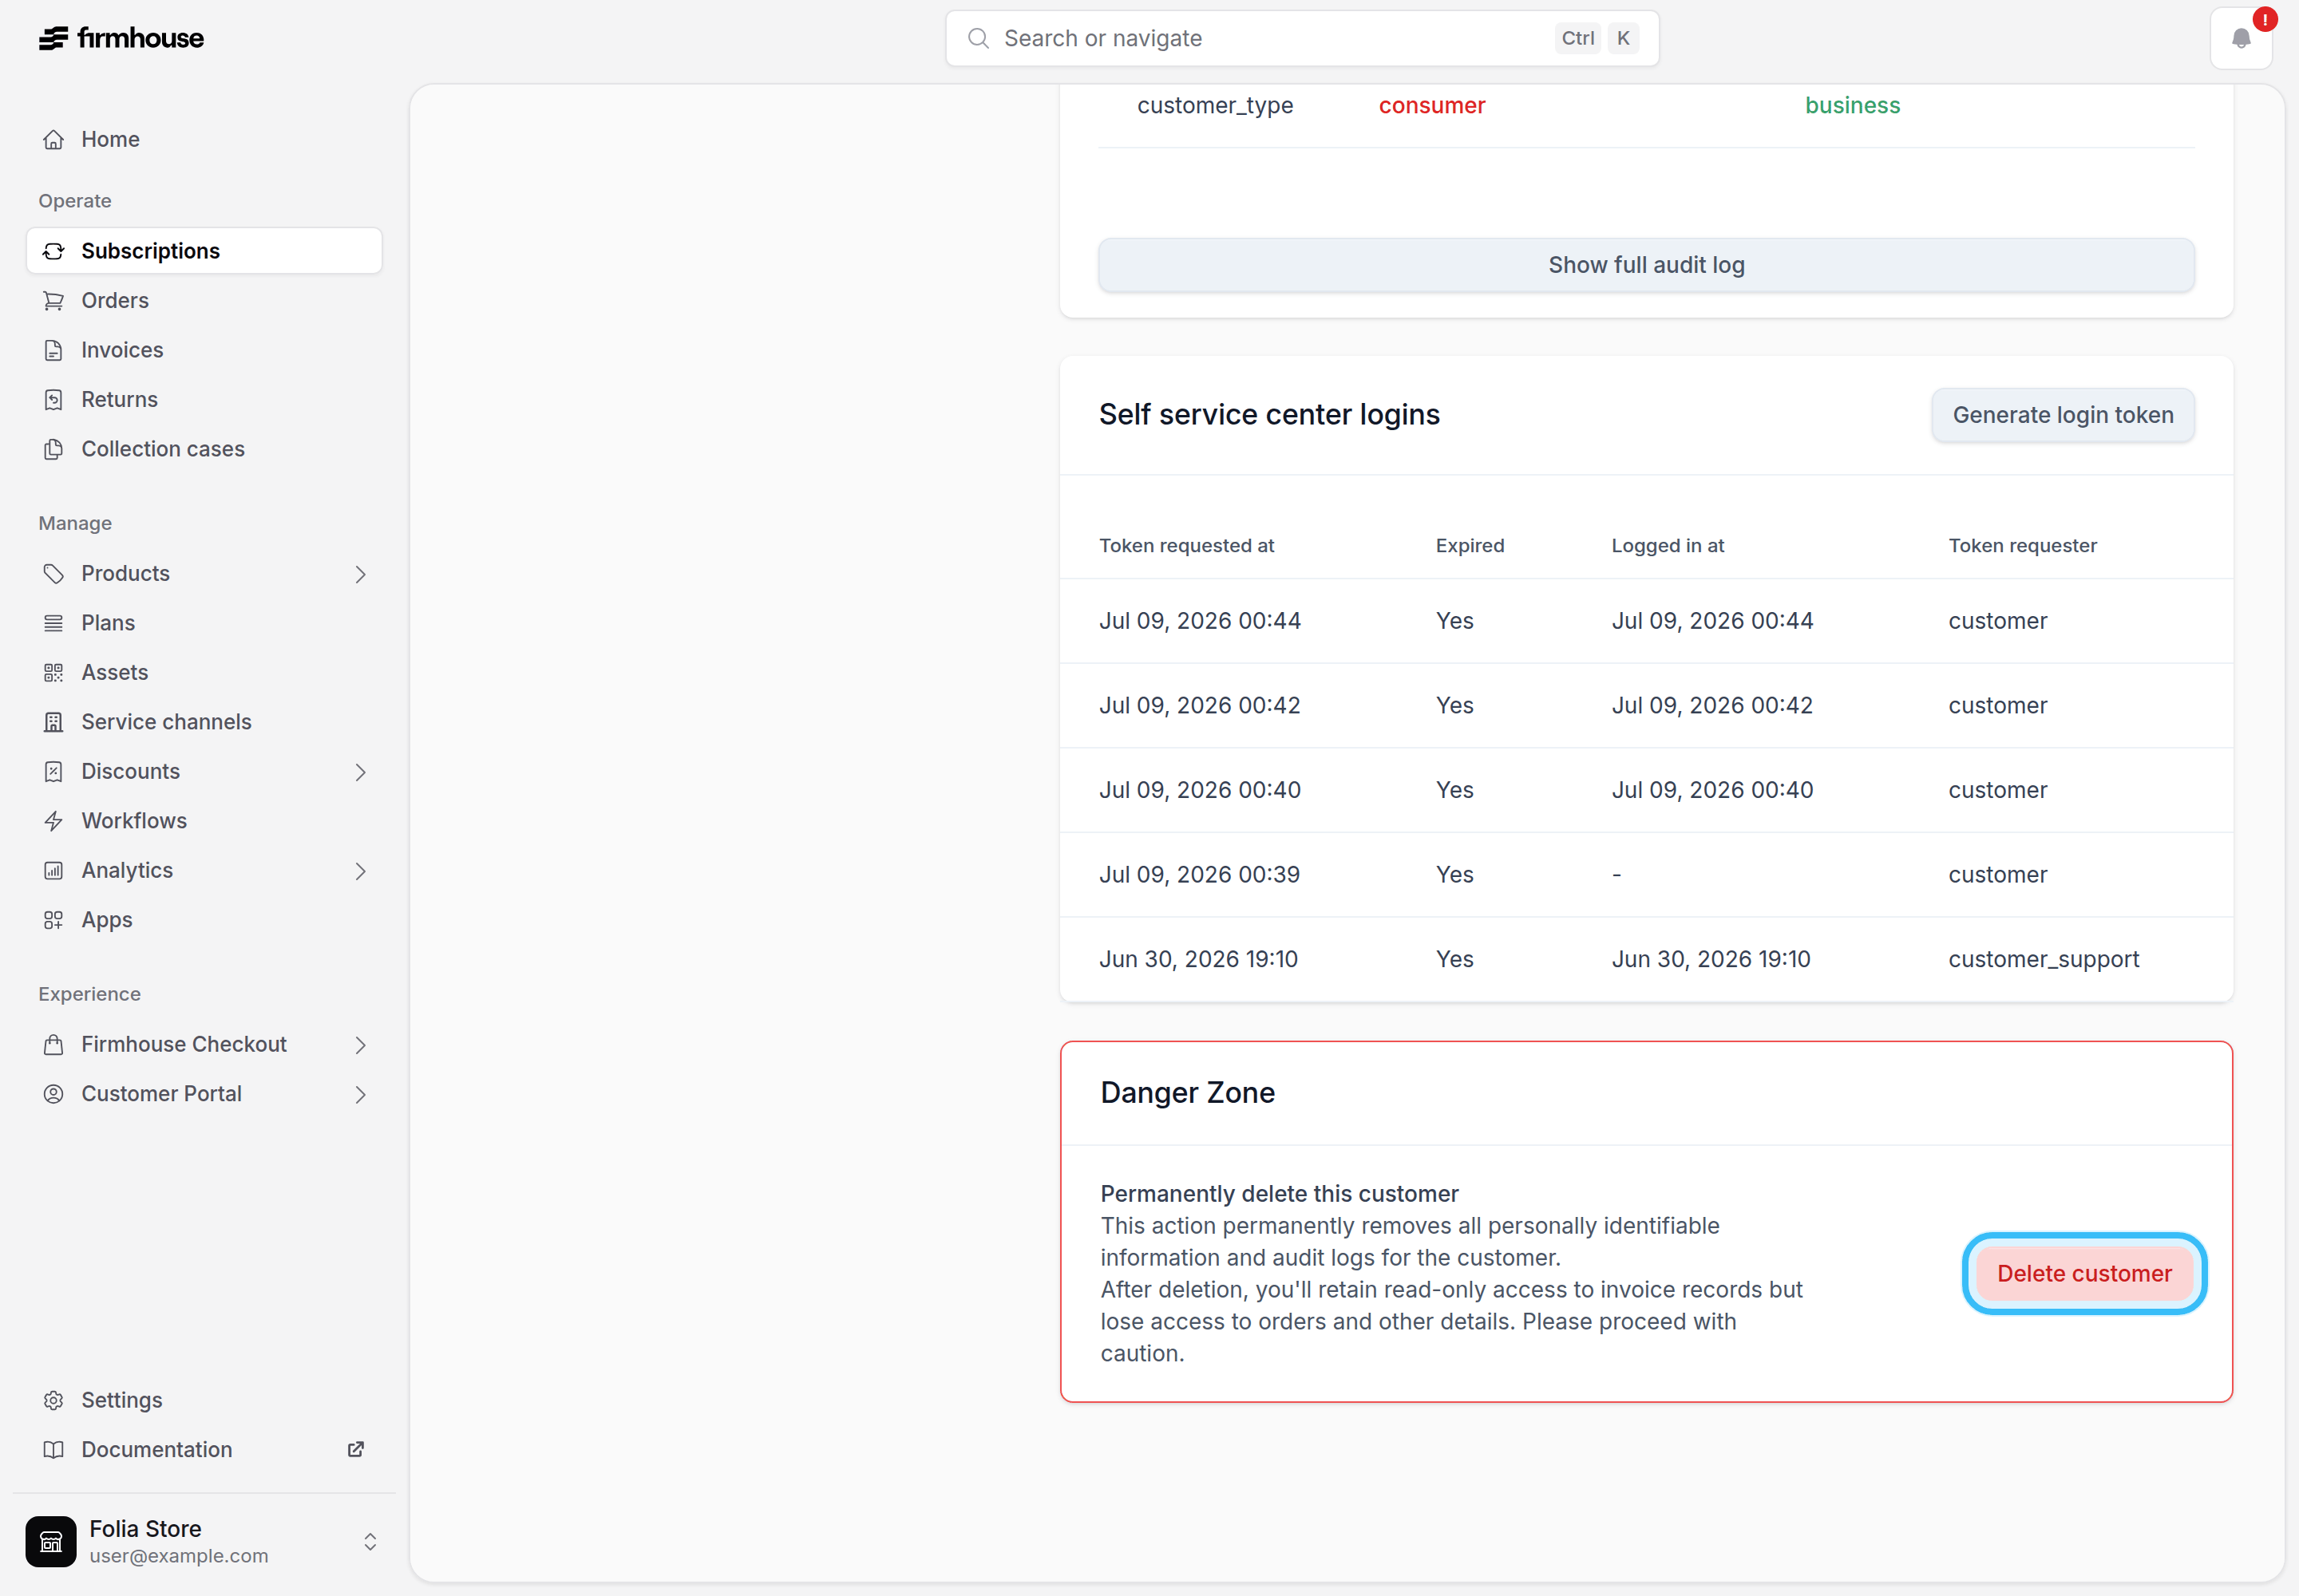Image resolution: width=2299 pixels, height=1596 pixels.
Task: Expand the Products submenu chevron
Action: 360,574
